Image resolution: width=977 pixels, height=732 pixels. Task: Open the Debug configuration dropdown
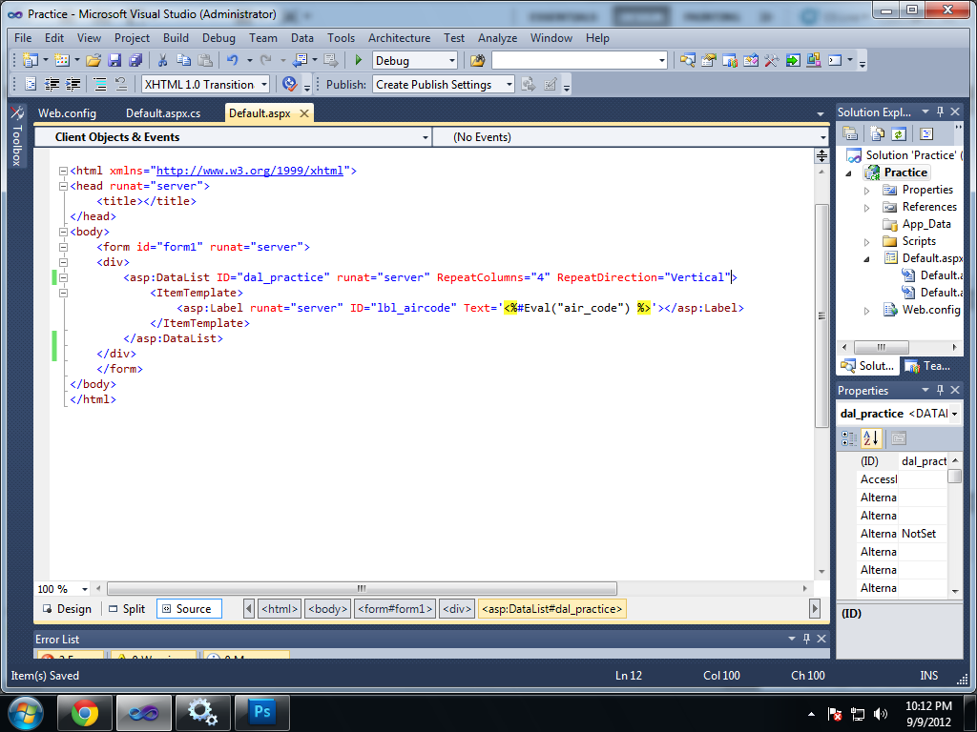[452, 60]
